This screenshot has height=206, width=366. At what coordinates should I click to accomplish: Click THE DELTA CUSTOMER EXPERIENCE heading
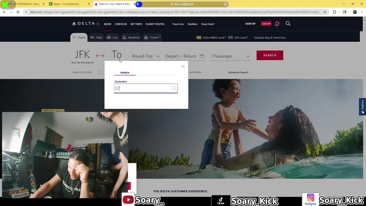[x=180, y=191]
